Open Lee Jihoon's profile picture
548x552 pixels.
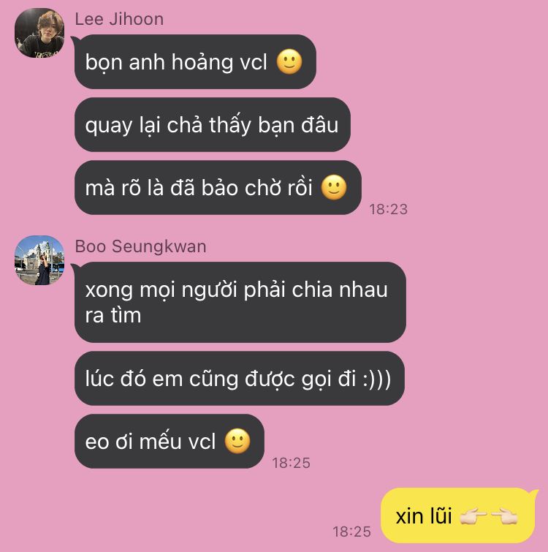pos(39,33)
